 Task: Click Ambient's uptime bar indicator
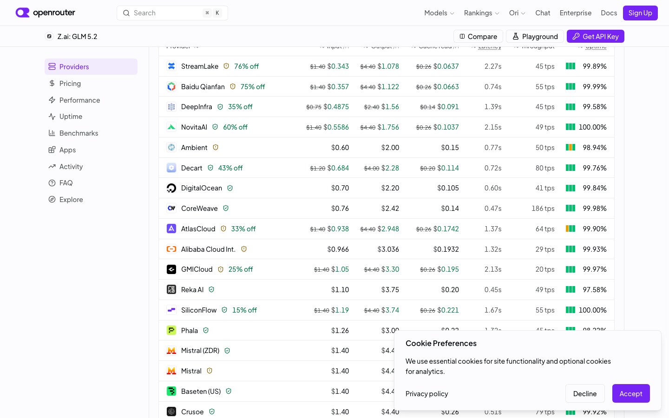571,147
